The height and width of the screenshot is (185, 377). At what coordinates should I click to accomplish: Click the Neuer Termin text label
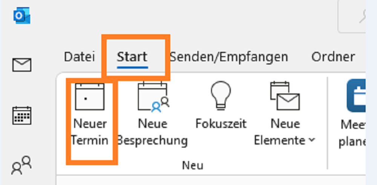90,132
